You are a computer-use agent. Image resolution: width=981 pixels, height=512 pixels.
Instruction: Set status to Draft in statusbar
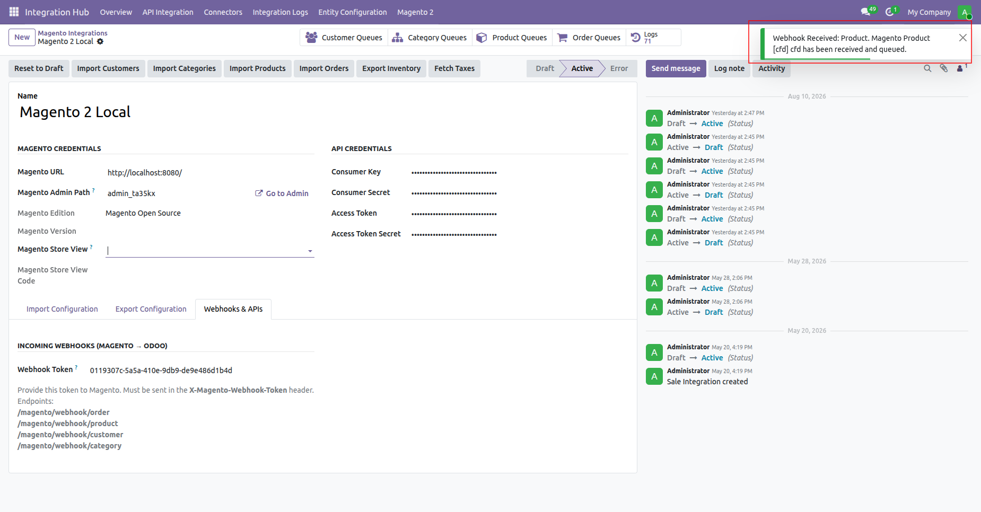[545, 68]
